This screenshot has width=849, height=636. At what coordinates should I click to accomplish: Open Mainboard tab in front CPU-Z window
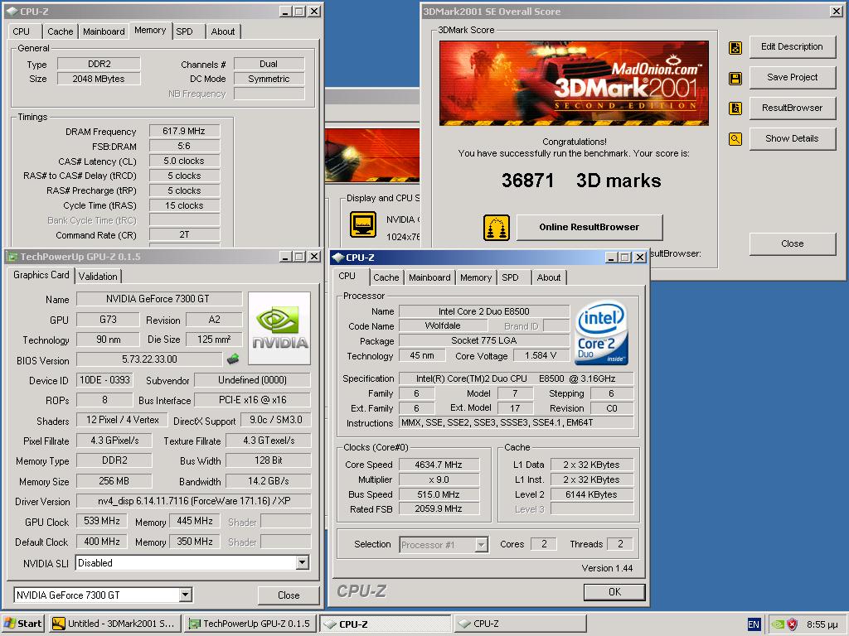tap(429, 277)
